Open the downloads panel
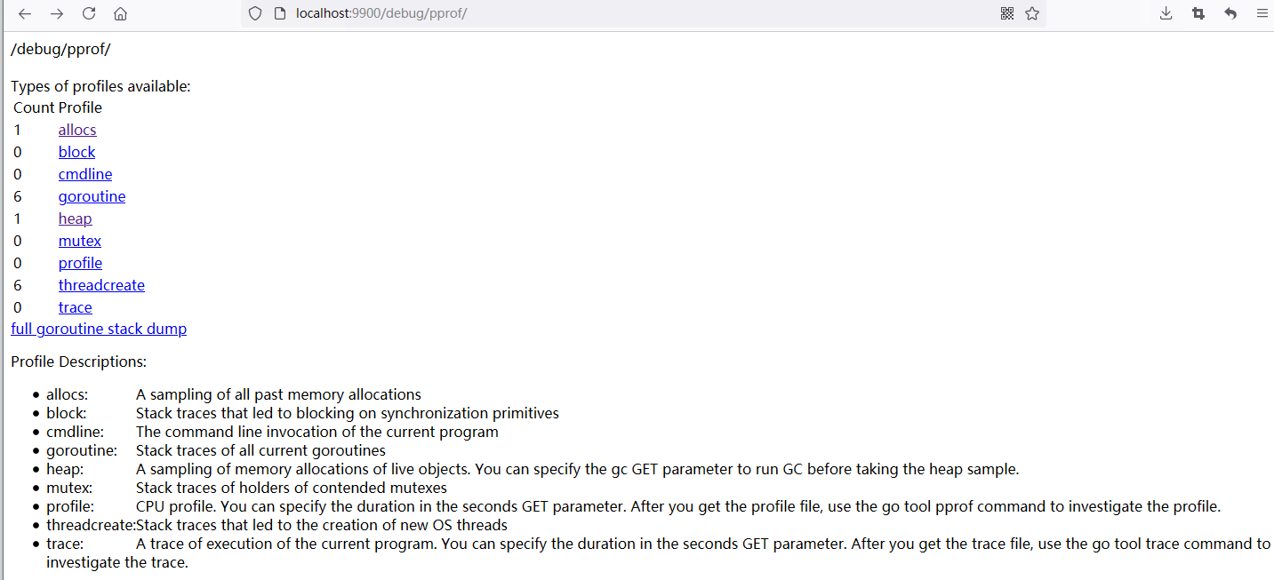The height and width of the screenshot is (580, 1274). (x=1166, y=13)
